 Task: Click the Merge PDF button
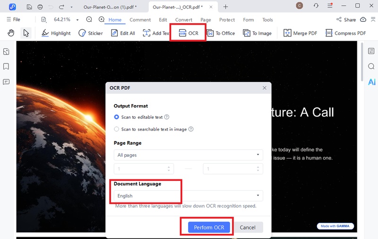pyautogui.click(x=301, y=33)
